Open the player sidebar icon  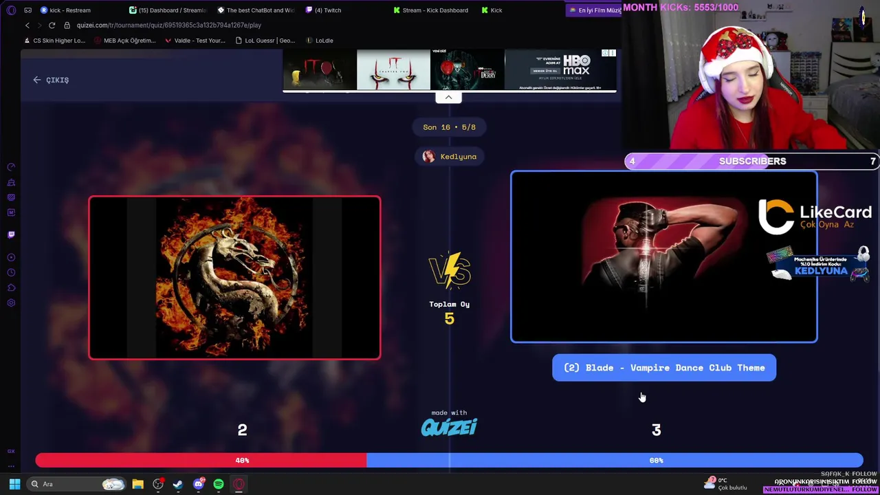pyautogui.click(x=11, y=258)
